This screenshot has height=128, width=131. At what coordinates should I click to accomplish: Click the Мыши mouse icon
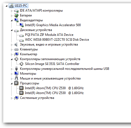click(x=16, y=78)
